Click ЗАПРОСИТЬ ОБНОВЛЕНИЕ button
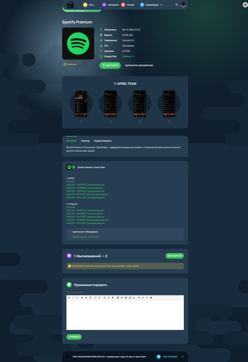The image size is (248, 362). [139, 65]
